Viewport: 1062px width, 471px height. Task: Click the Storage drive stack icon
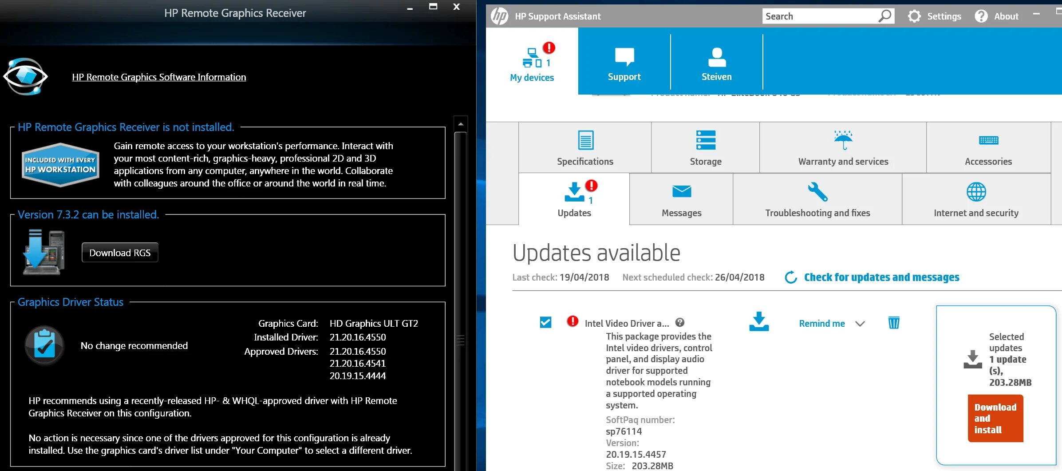click(x=706, y=140)
